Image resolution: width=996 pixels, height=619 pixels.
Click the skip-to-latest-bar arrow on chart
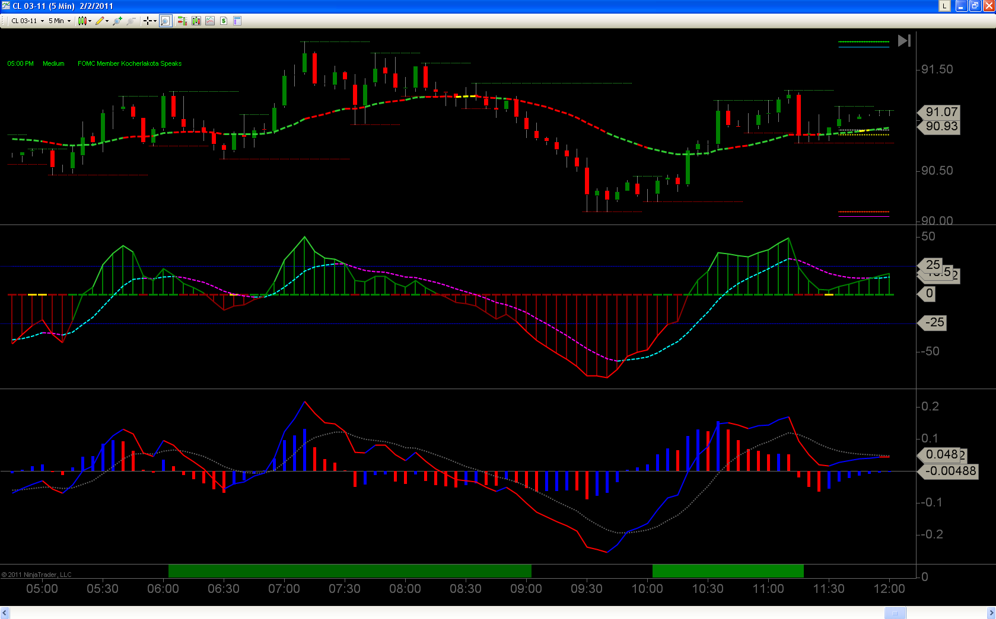tap(904, 41)
